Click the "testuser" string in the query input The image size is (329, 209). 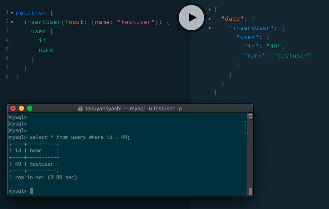coord(136,22)
